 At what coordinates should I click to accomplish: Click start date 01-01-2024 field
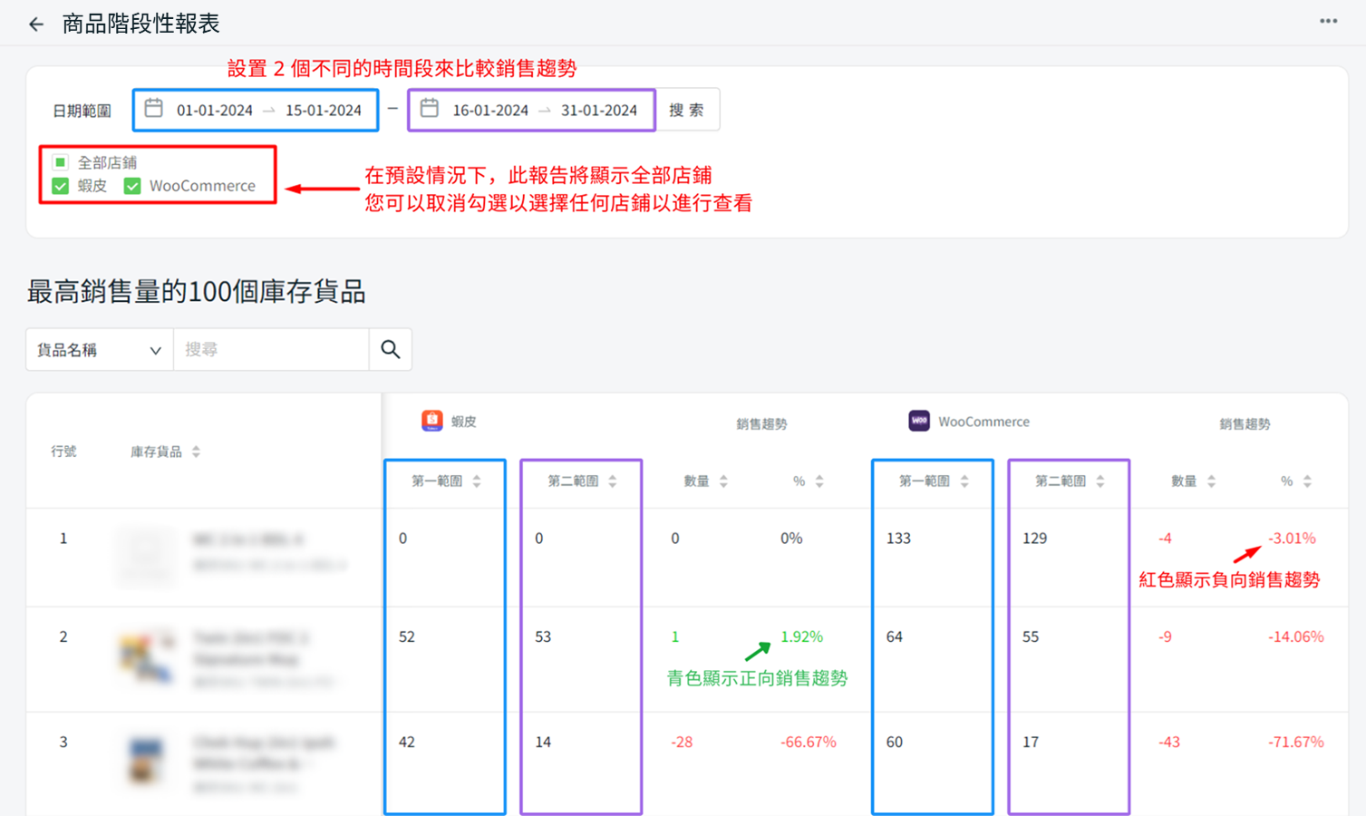[215, 111]
